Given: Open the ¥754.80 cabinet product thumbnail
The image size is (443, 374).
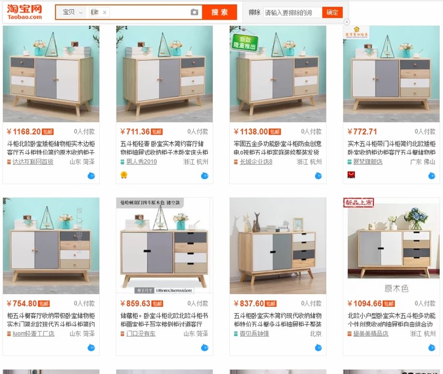Looking at the screenshot, I should [51, 246].
